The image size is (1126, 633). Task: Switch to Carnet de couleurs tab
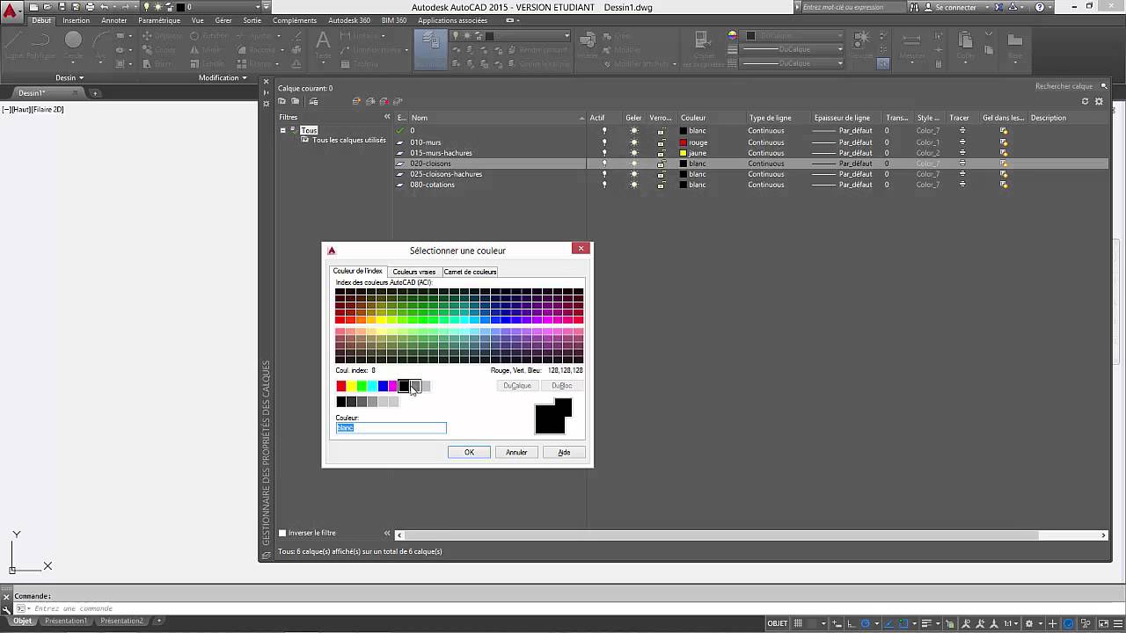point(470,272)
